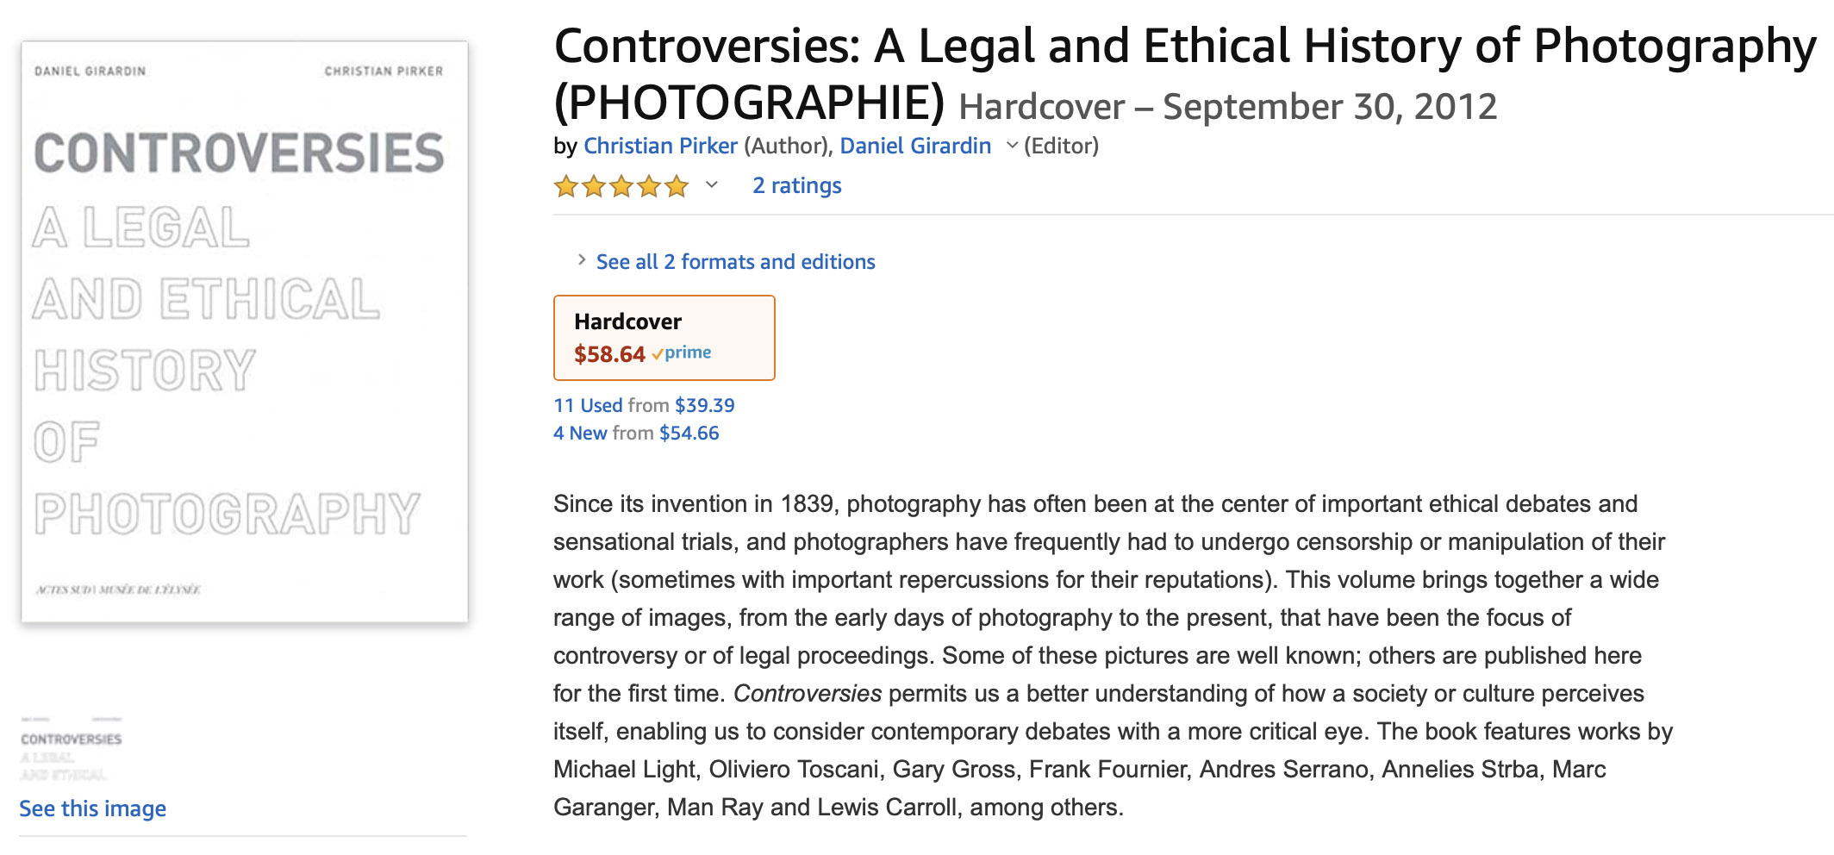
Task: Expand the ratings breakdown chevron beside stars
Action: coord(712,184)
